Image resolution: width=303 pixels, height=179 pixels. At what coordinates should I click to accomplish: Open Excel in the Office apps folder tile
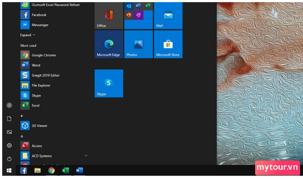click(148, 6)
